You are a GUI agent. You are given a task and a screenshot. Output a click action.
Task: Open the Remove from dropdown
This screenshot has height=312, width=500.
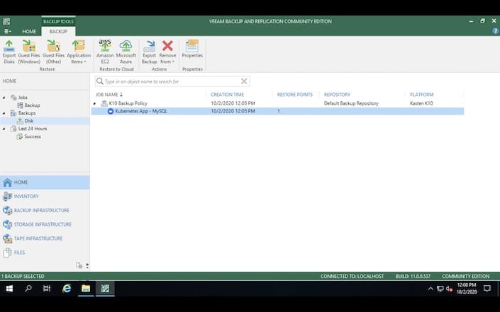pos(168,52)
